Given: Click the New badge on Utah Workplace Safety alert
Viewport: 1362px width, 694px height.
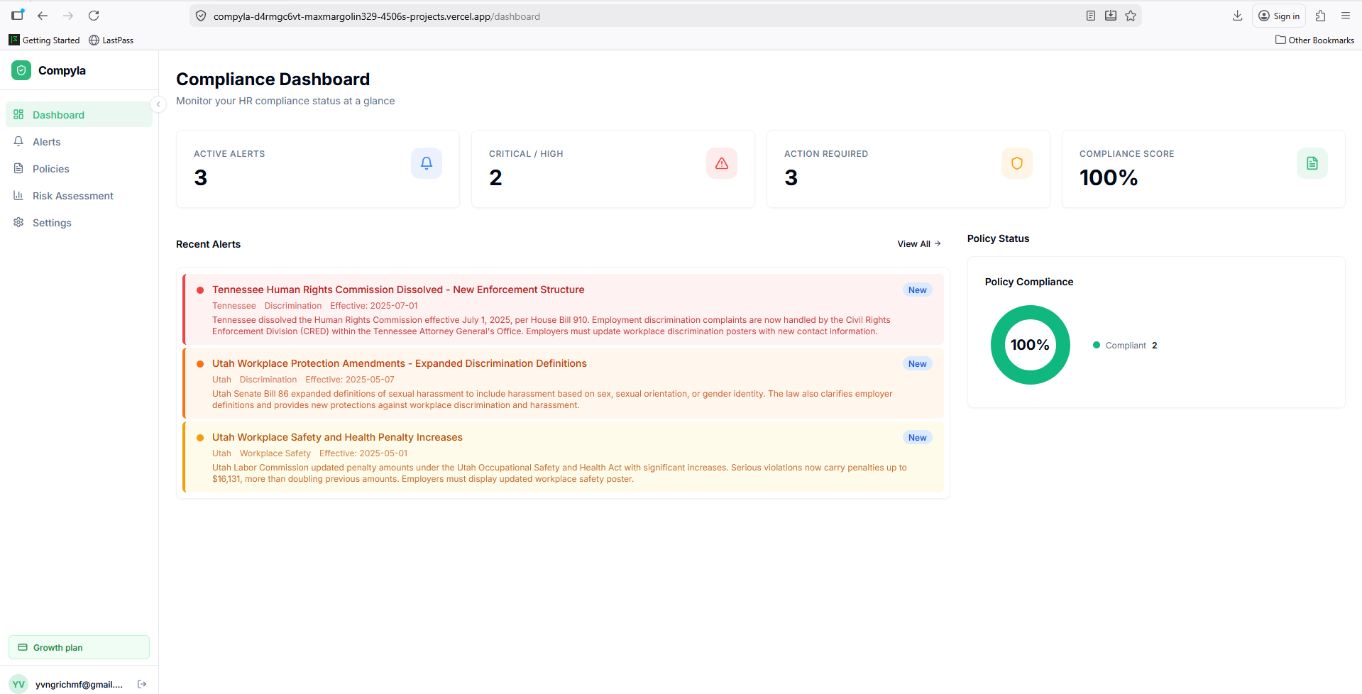Looking at the screenshot, I should [x=917, y=437].
